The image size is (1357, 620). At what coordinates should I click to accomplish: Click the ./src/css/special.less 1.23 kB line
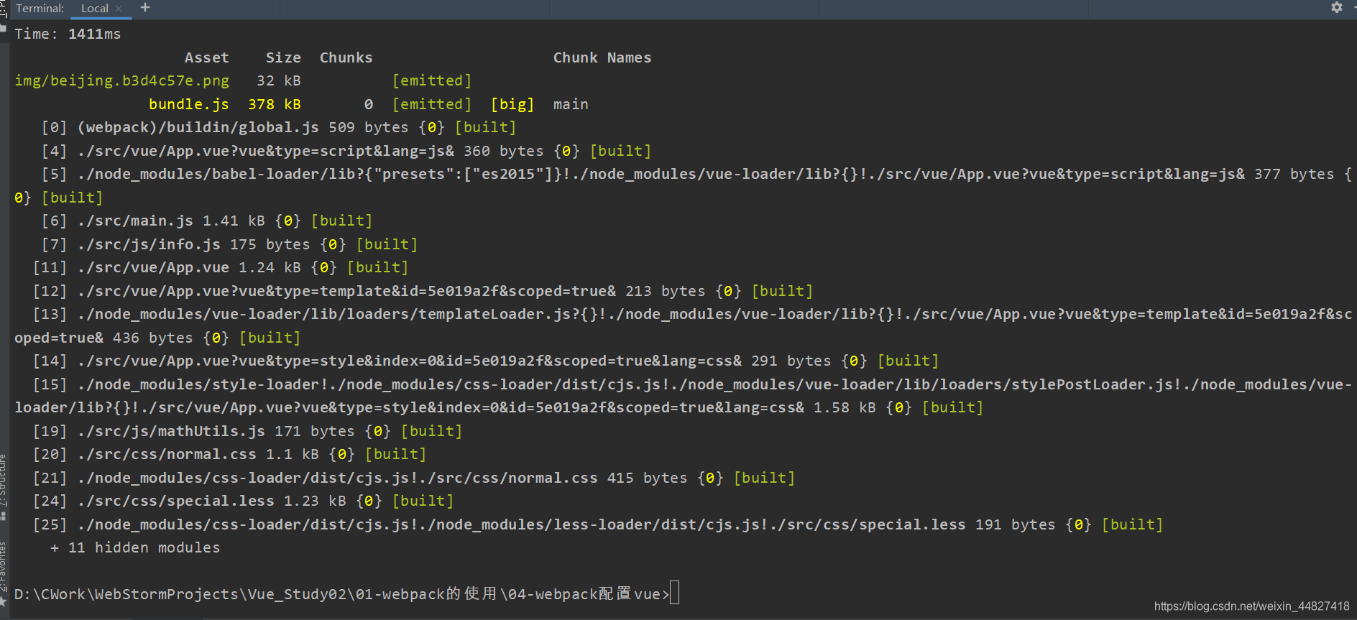click(244, 501)
